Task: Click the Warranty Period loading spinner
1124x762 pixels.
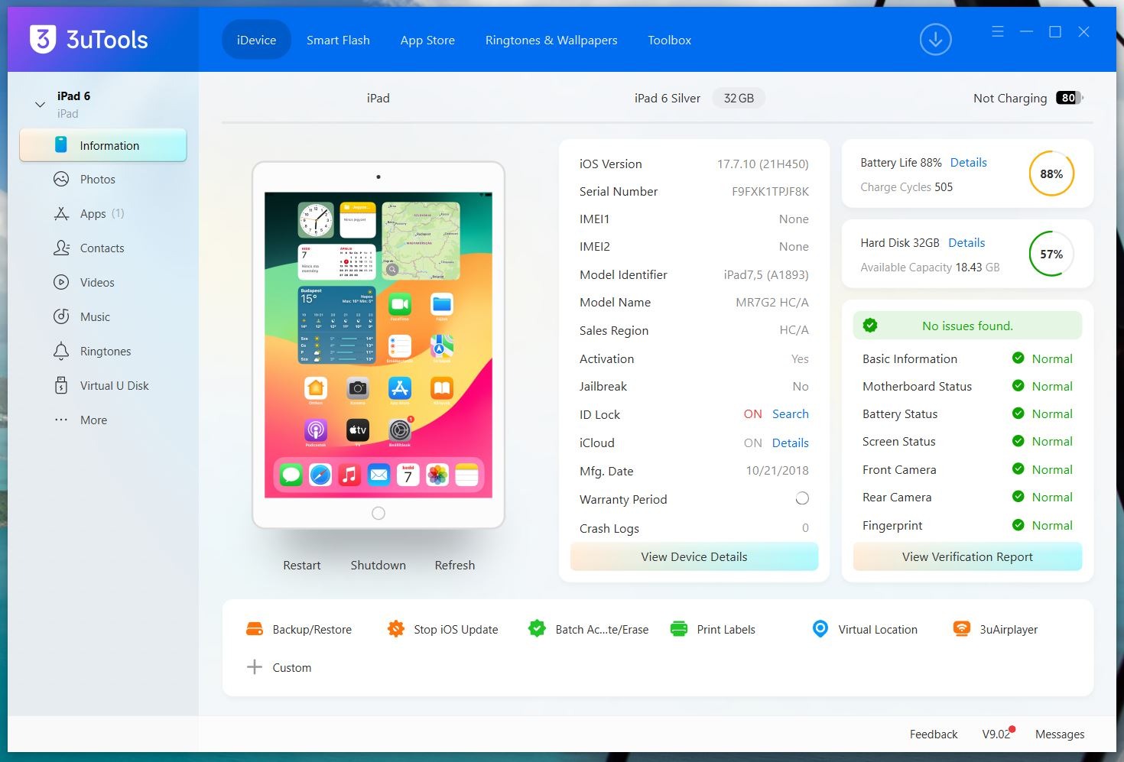Action: tap(802, 498)
